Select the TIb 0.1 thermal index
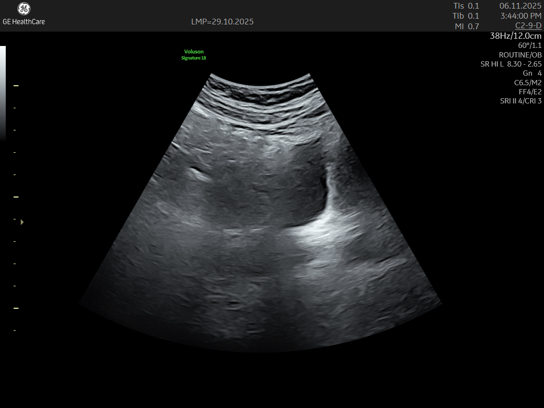The width and height of the screenshot is (544, 408). (466, 16)
